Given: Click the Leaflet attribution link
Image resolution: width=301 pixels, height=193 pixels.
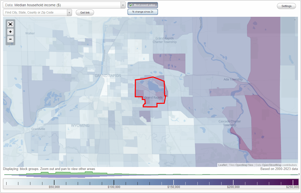Looking at the screenshot, I should (222, 165).
